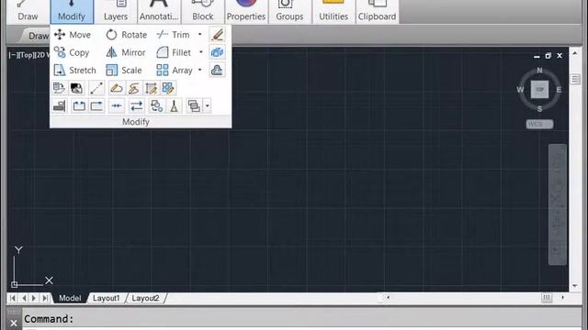Expand the Array dropdown arrow
Viewport: 588px width, 330px height.
point(200,70)
